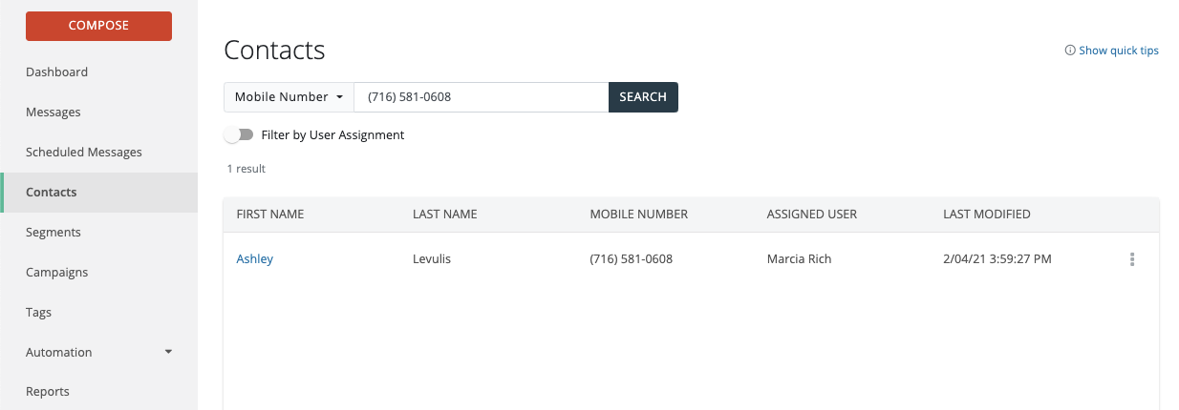Select Segments in the sidebar
1179x410 pixels.
pyautogui.click(x=54, y=233)
